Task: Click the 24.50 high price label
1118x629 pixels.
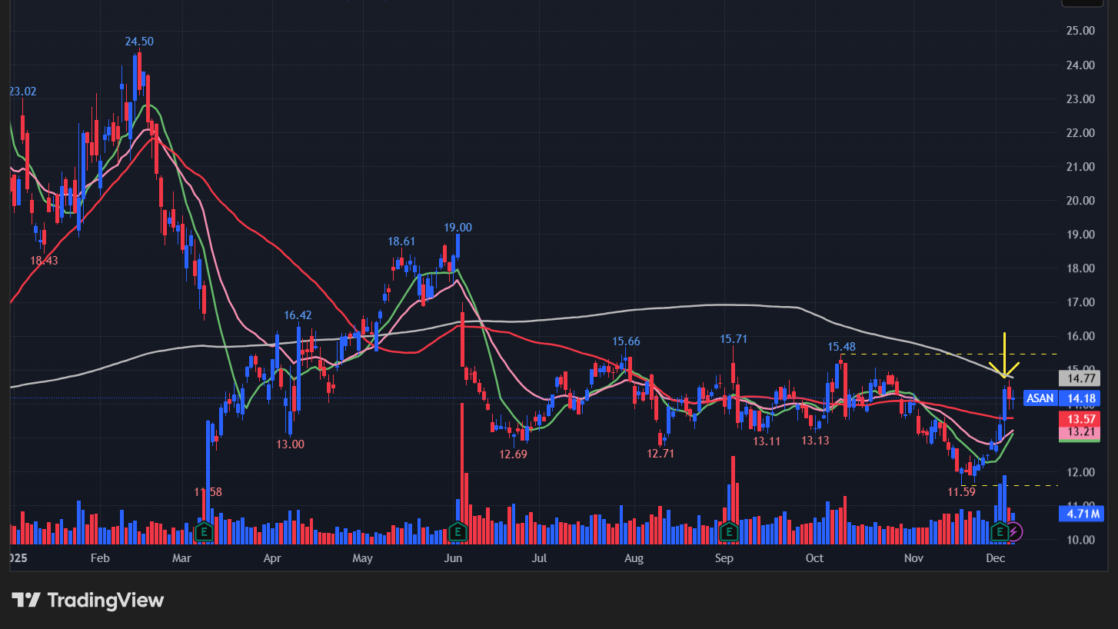Action: pos(139,42)
